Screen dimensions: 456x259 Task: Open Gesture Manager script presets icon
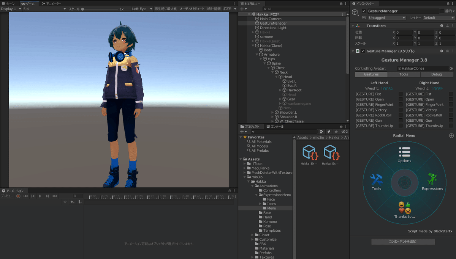pos(447,51)
